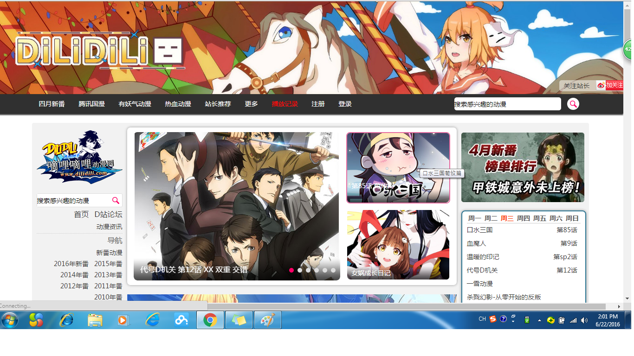Switch to the 周日 schedule tab
Image resolution: width=634 pixels, height=356 pixels.
point(572,218)
